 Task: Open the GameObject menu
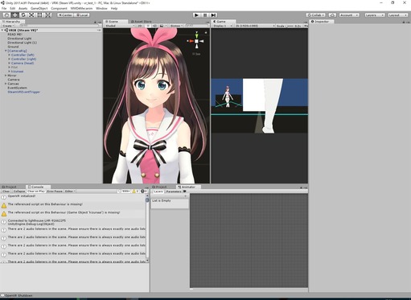[x=39, y=8]
